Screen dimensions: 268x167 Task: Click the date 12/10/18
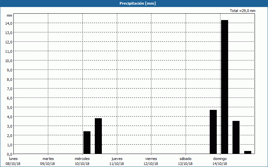click(x=151, y=164)
